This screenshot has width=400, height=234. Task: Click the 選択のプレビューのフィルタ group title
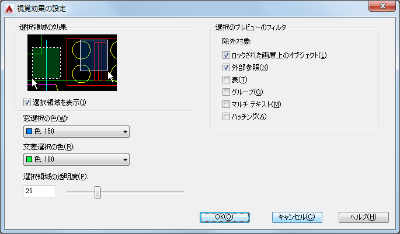pyautogui.click(x=251, y=27)
